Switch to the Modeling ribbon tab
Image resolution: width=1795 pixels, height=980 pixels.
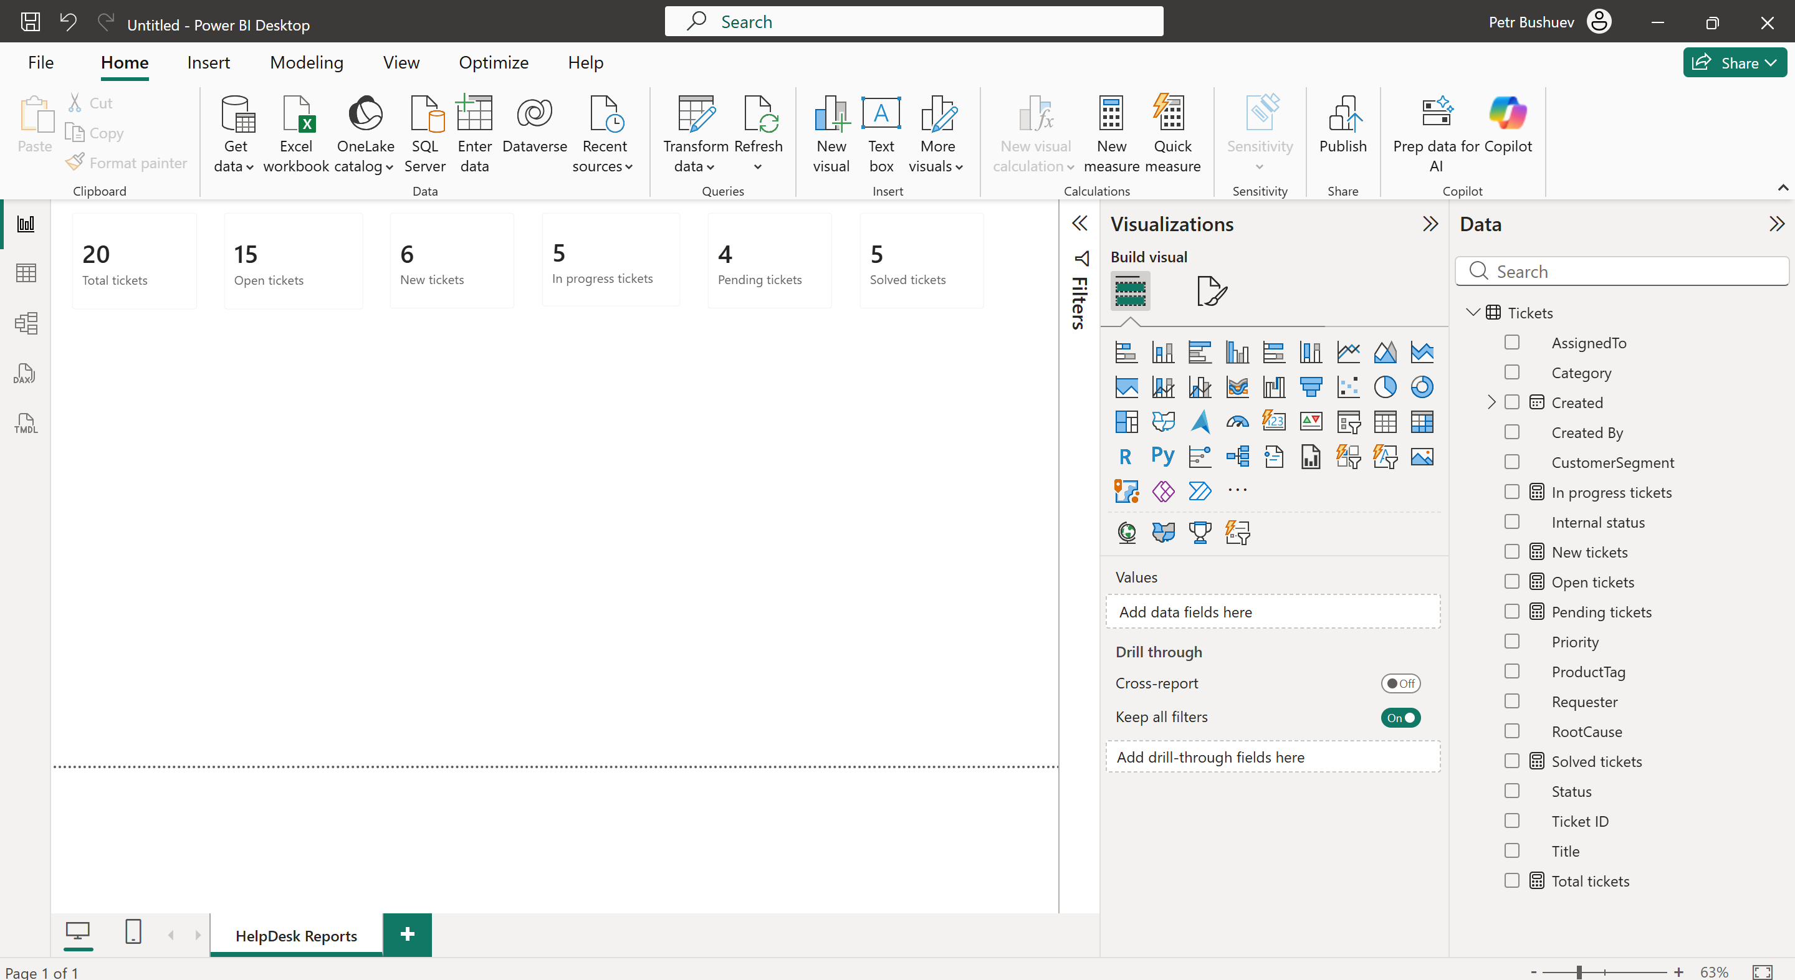click(307, 63)
